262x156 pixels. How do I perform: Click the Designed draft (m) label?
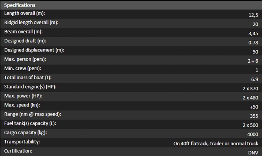(x=25, y=41)
